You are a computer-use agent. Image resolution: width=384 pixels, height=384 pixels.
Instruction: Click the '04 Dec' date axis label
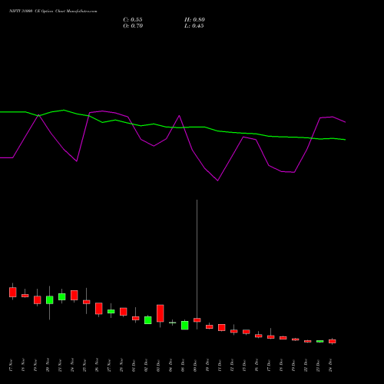coord(170,366)
